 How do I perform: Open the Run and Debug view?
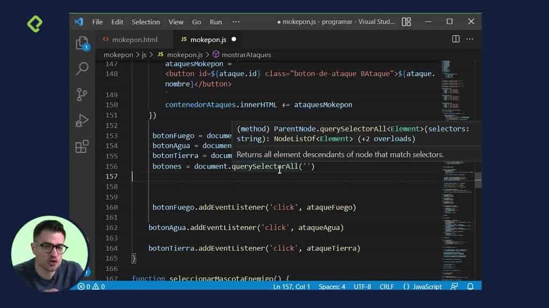[83, 120]
